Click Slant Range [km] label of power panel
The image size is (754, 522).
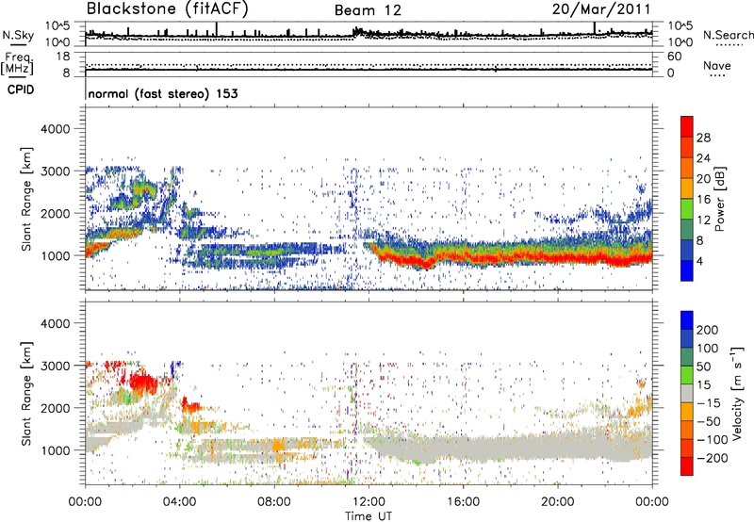point(26,199)
